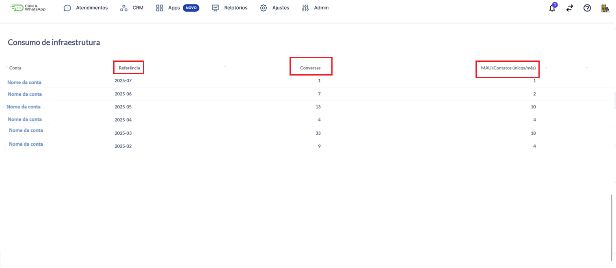This screenshot has width=616, height=268.
Task: Sort by MAU (Contatos únicos/mês) header
Action: point(508,68)
